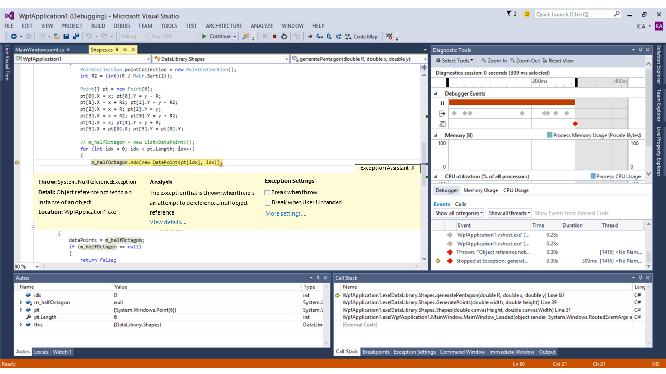Click the right selection handle on the diagnostics timeline ruler
The width and height of the screenshot is (666, 374).
click(576, 82)
